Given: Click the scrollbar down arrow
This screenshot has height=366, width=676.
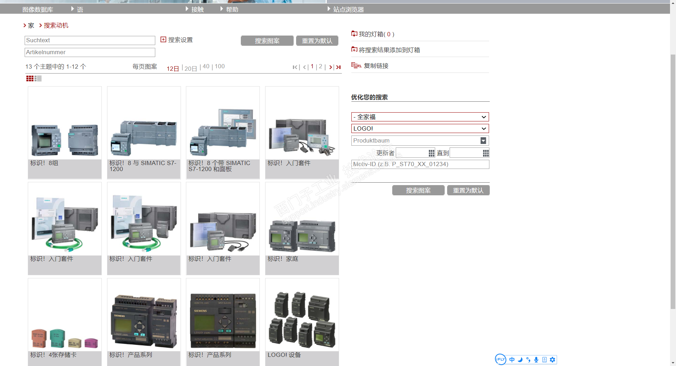Looking at the screenshot, I should tap(673, 363).
